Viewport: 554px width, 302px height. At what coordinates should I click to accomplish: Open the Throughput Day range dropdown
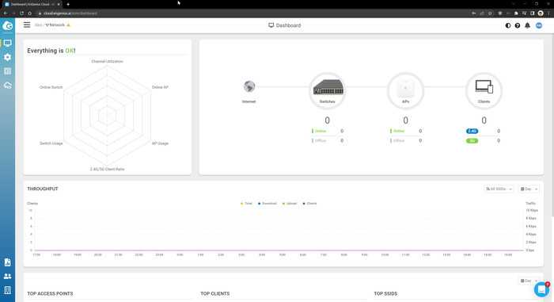[x=529, y=189]
